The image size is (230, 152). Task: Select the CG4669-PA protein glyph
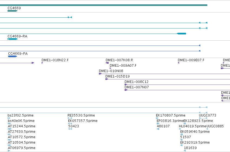pyautogui.click(x=13, y=56)
